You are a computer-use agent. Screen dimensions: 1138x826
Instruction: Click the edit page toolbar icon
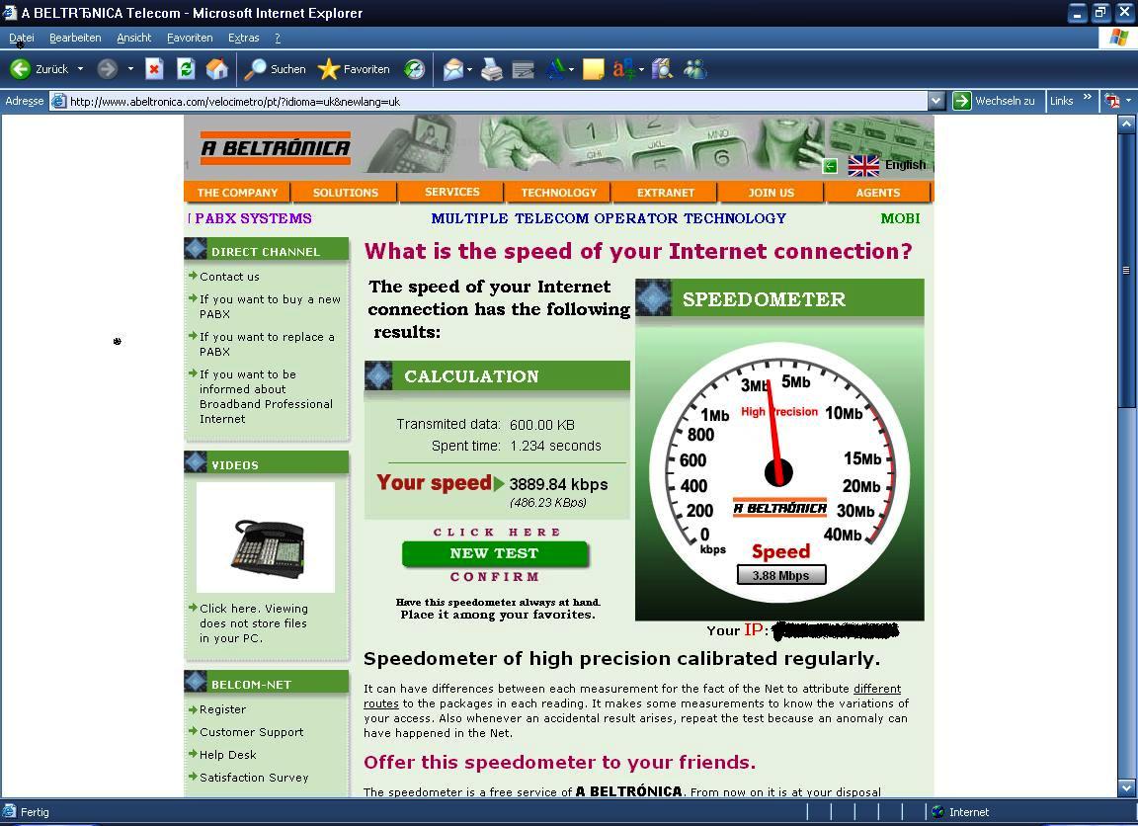coord(523,69)
